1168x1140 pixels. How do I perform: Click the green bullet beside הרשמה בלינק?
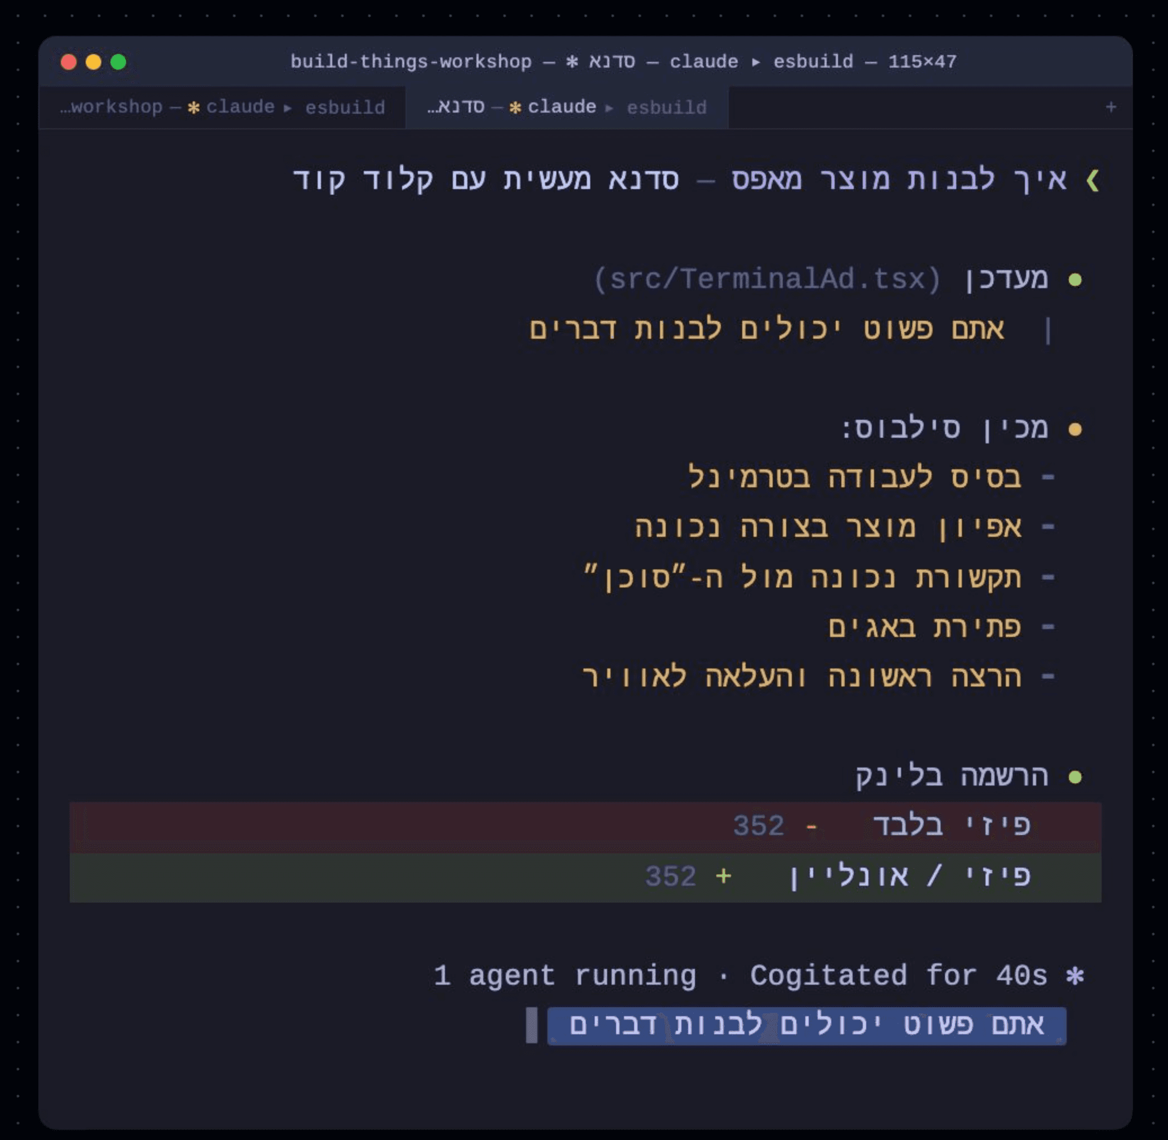click(1075, 777)
